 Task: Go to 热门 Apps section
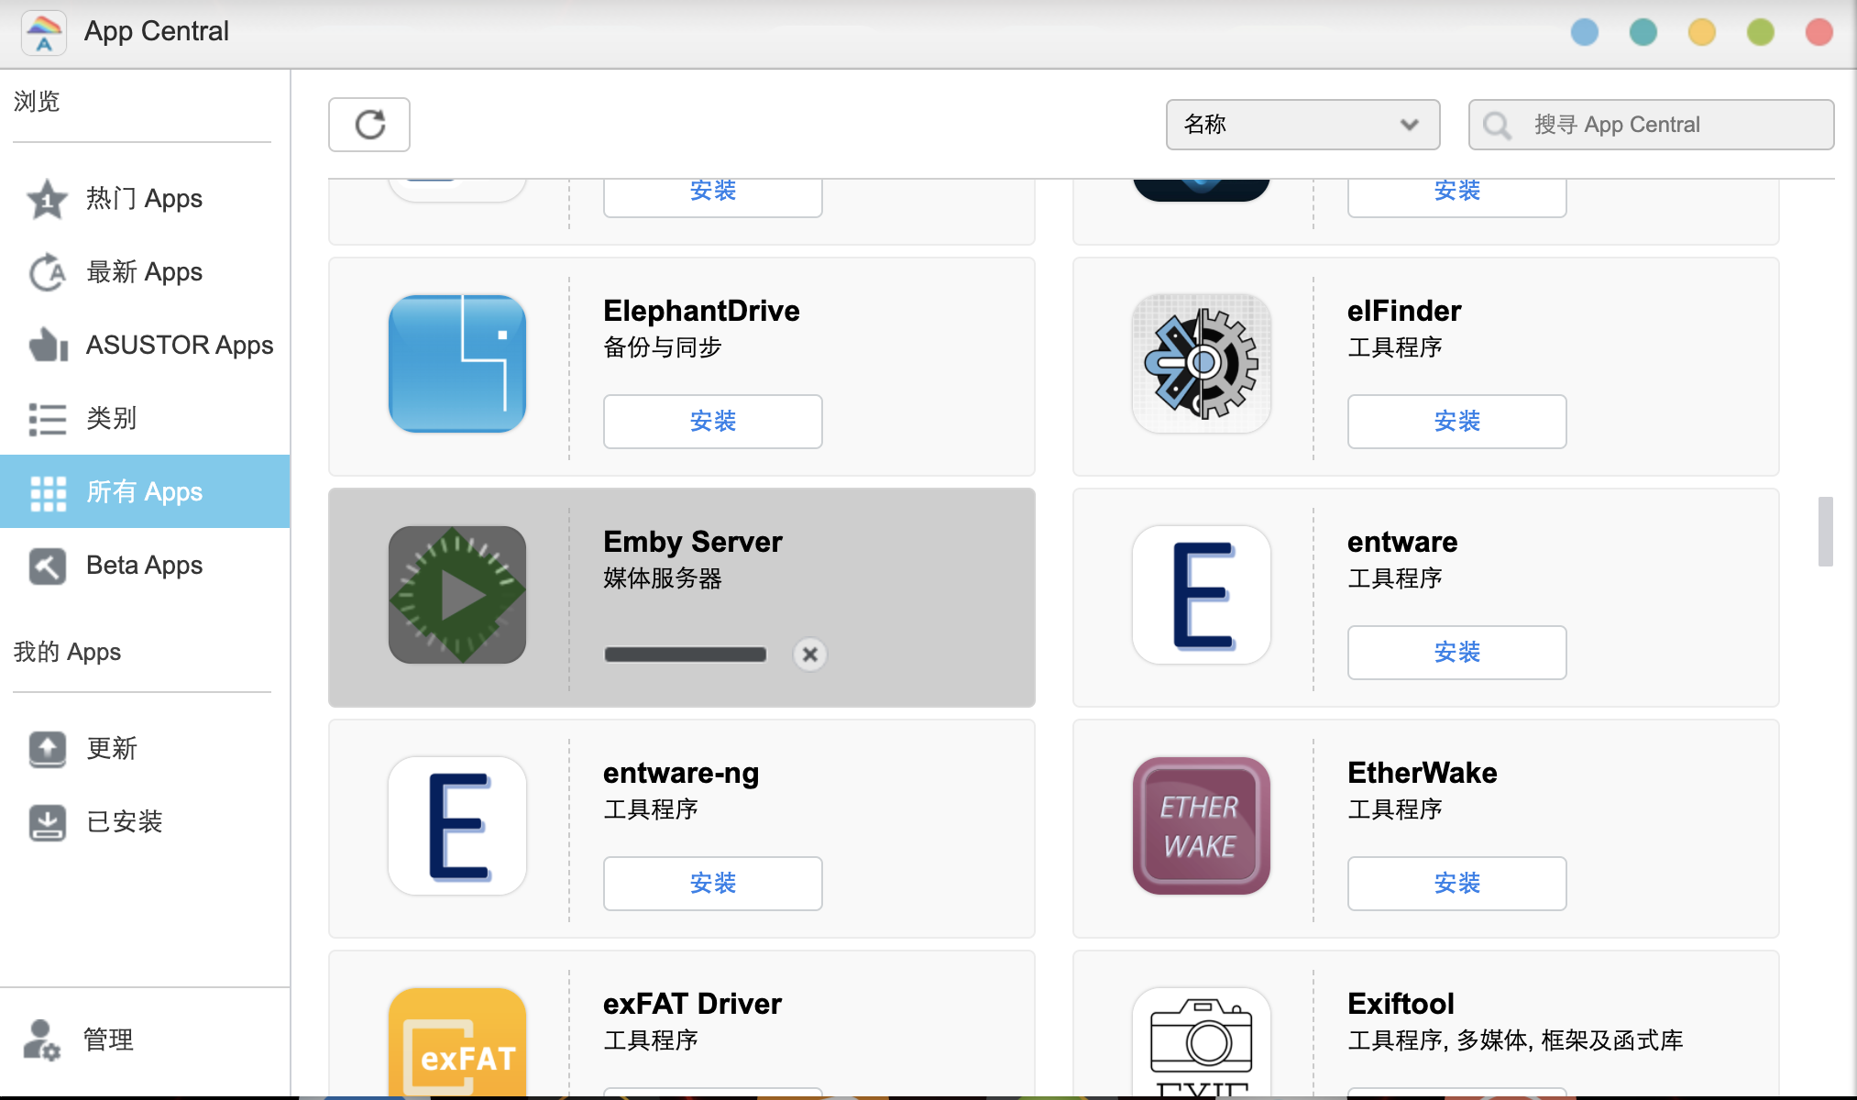pyautogui.click(x=145, y=199)
